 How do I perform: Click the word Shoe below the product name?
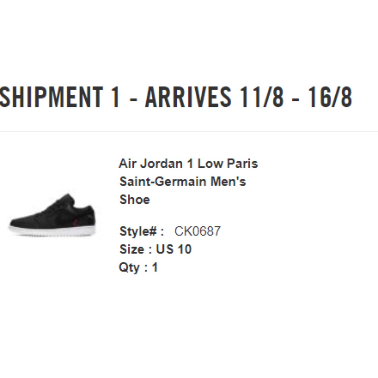pos(135,199)
